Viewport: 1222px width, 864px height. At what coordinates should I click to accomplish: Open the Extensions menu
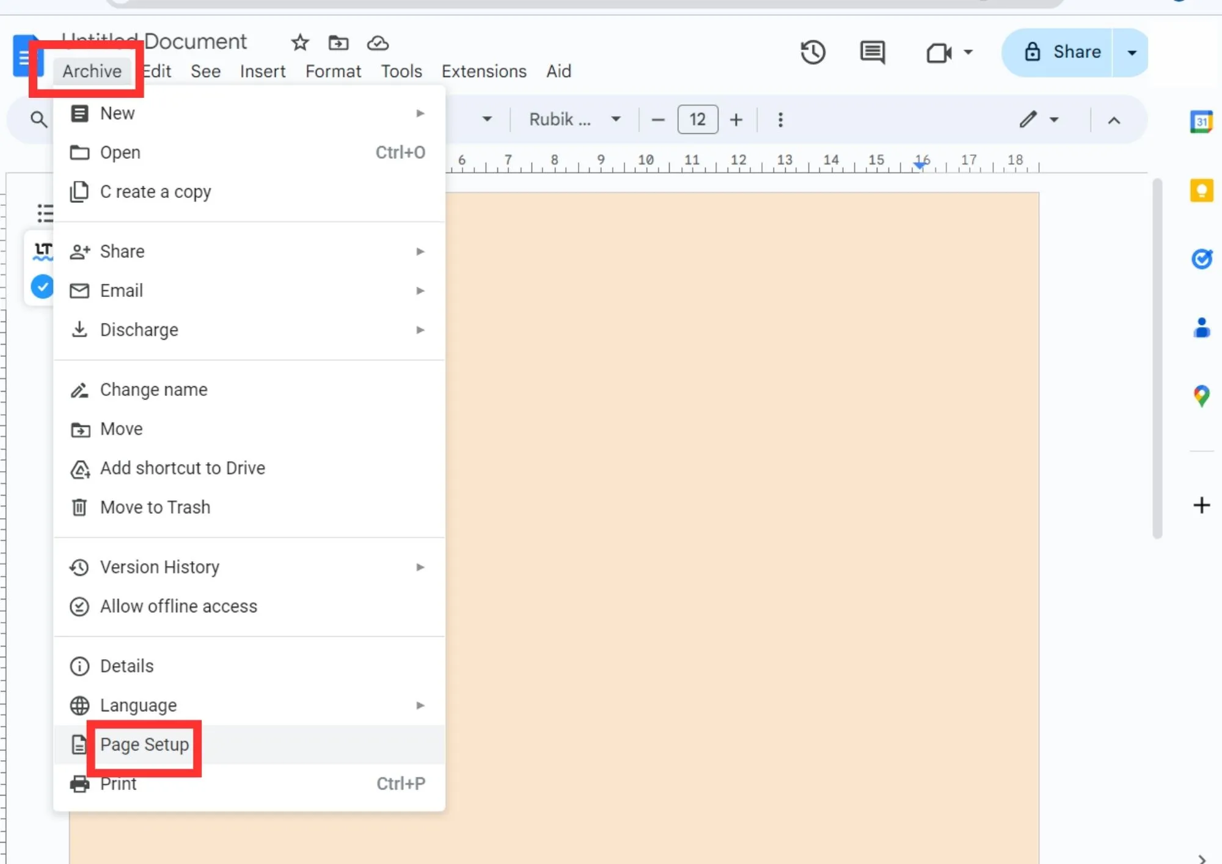click(x=484, y=71)
